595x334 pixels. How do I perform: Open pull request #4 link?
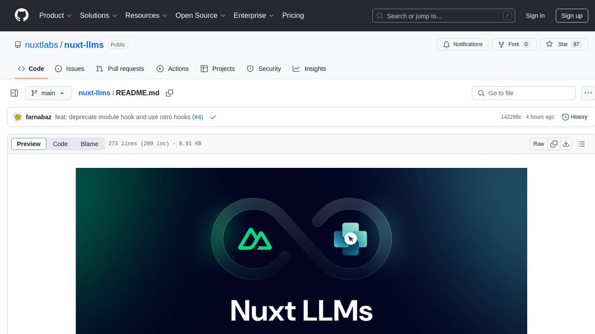pos(198,117)
